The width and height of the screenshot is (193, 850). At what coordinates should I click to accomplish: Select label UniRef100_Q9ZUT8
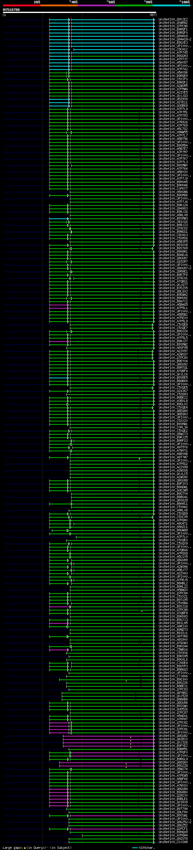pos(173,839)
